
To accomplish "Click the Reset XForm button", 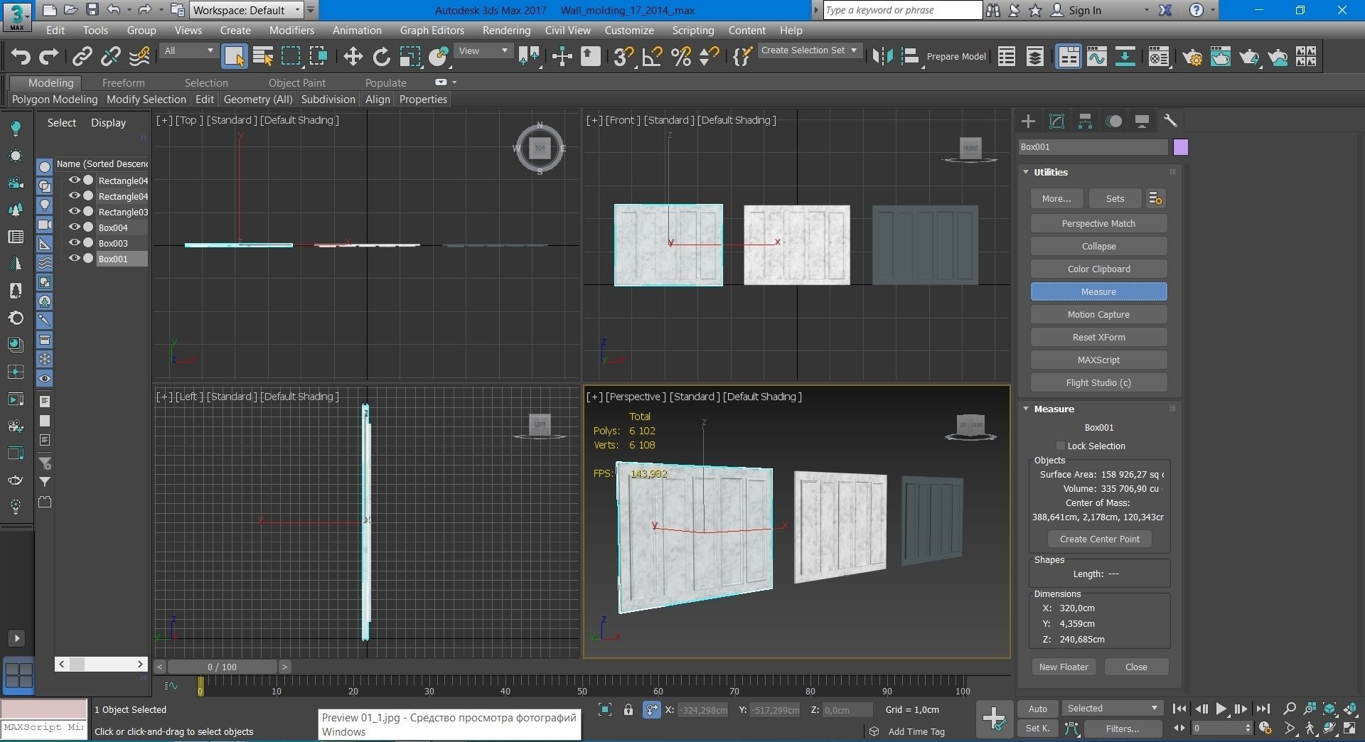I will click(x=1098, y=338).
